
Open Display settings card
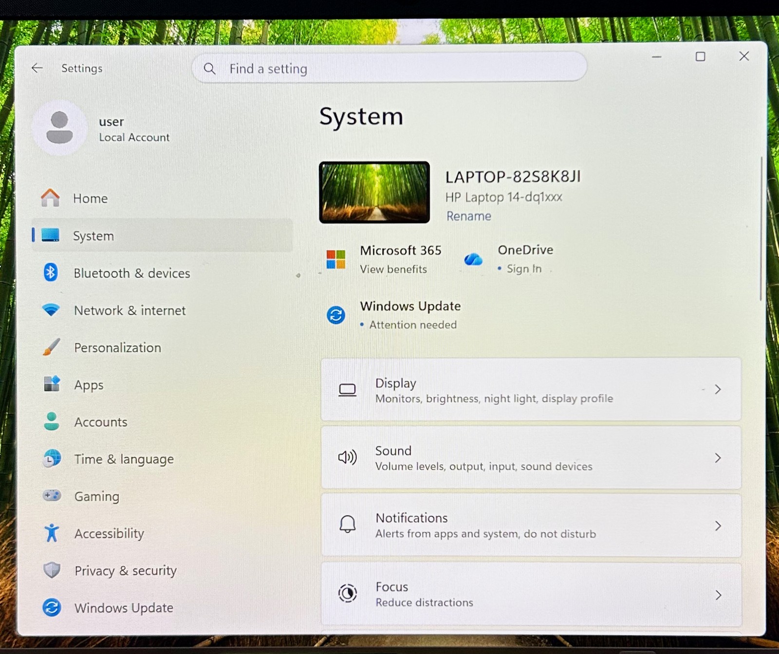(531, 389)
